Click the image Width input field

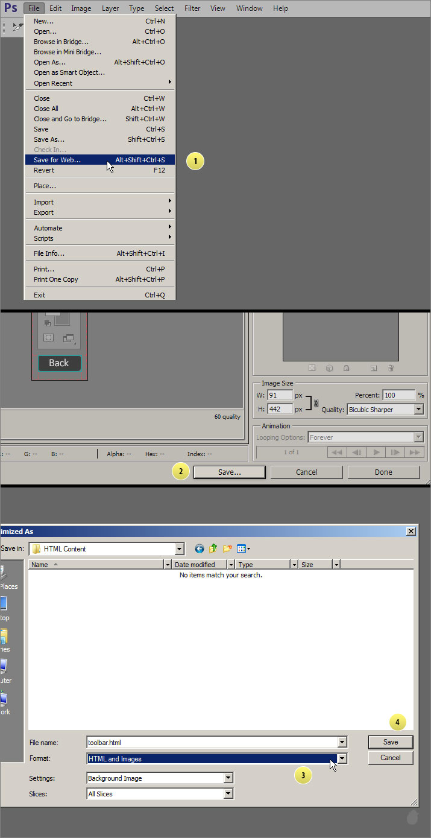[280, 395]
